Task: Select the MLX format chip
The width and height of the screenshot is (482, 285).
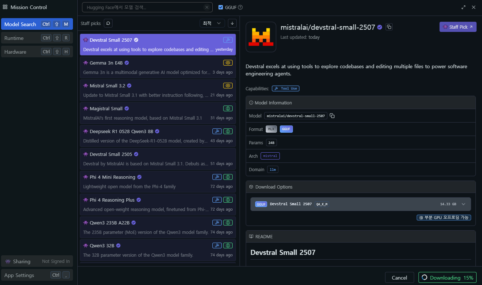Action: coord(271,129)
